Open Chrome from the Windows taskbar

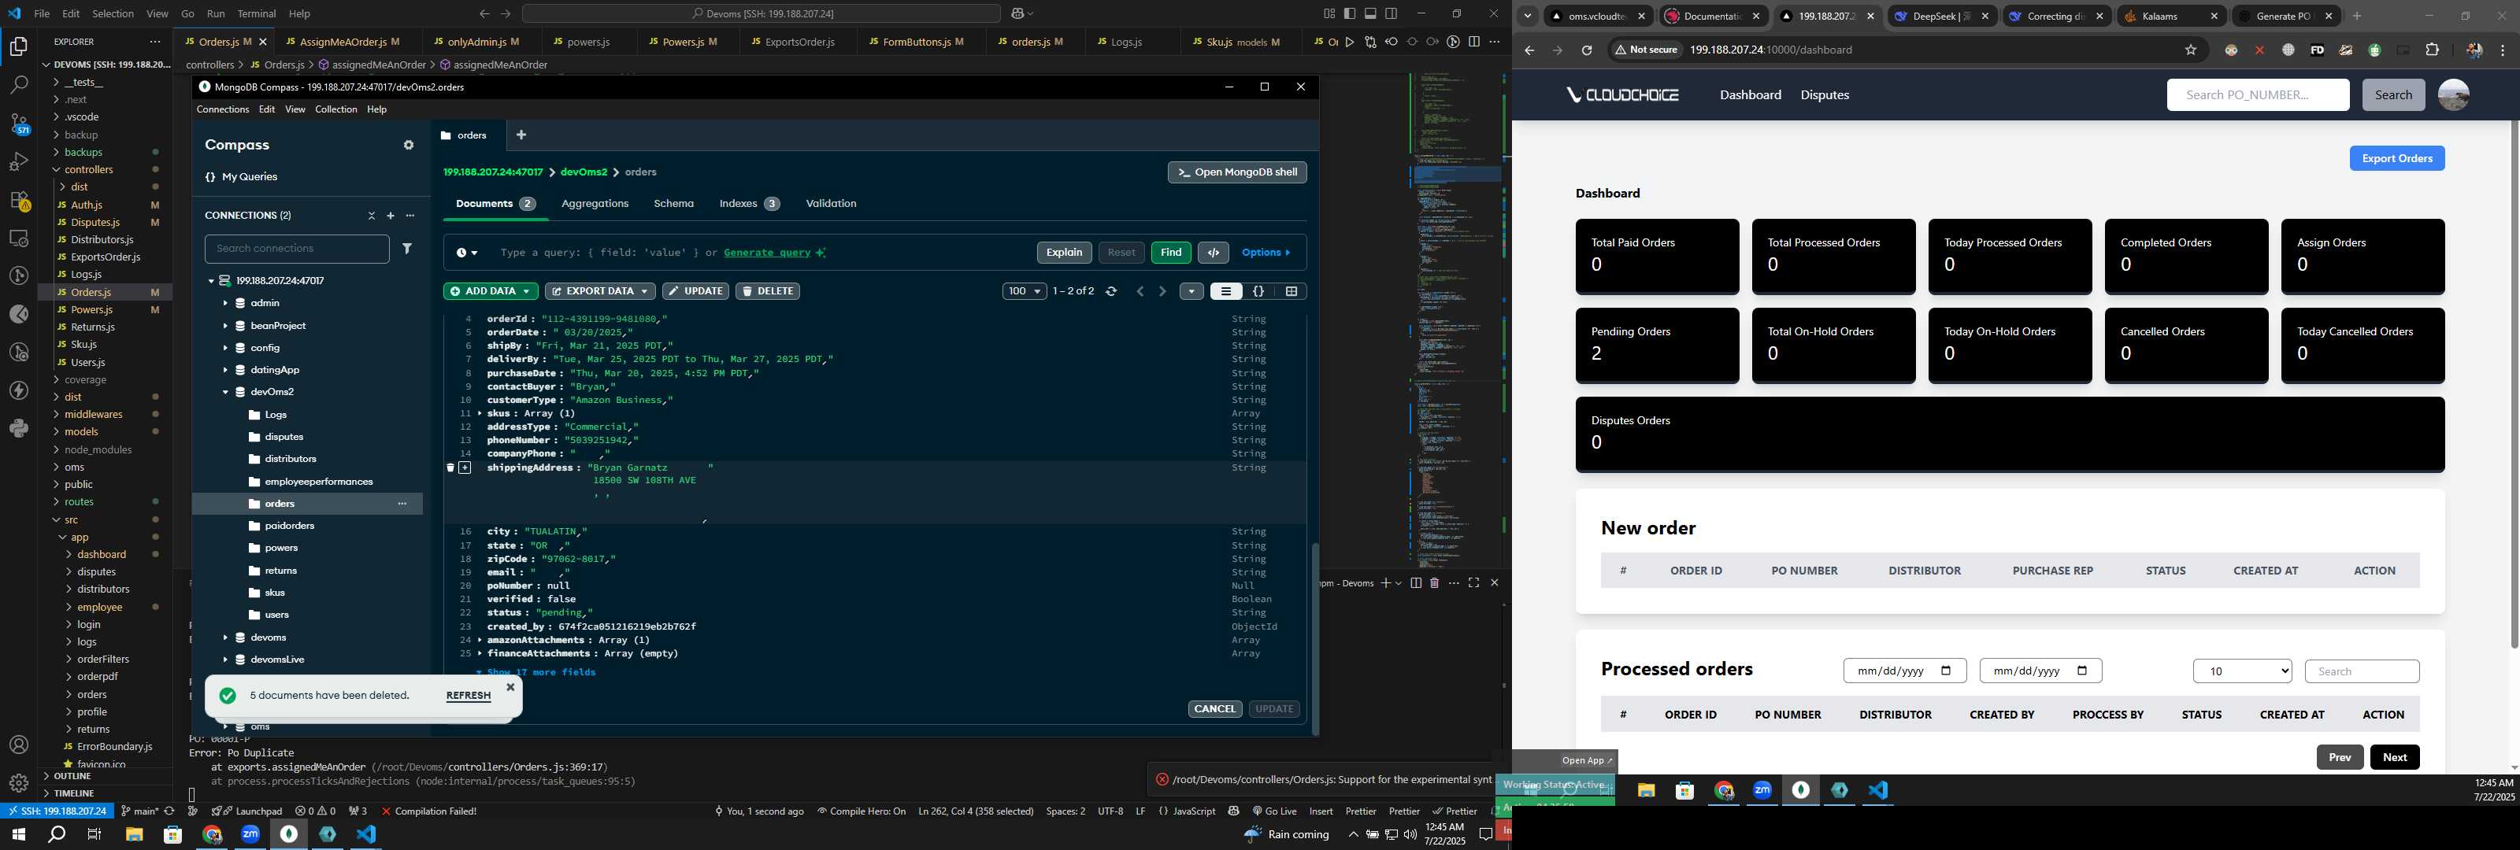[213, 834]
